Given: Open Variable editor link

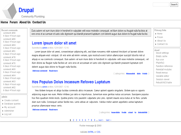Looking at the screenshot, I should coord(162,76).
